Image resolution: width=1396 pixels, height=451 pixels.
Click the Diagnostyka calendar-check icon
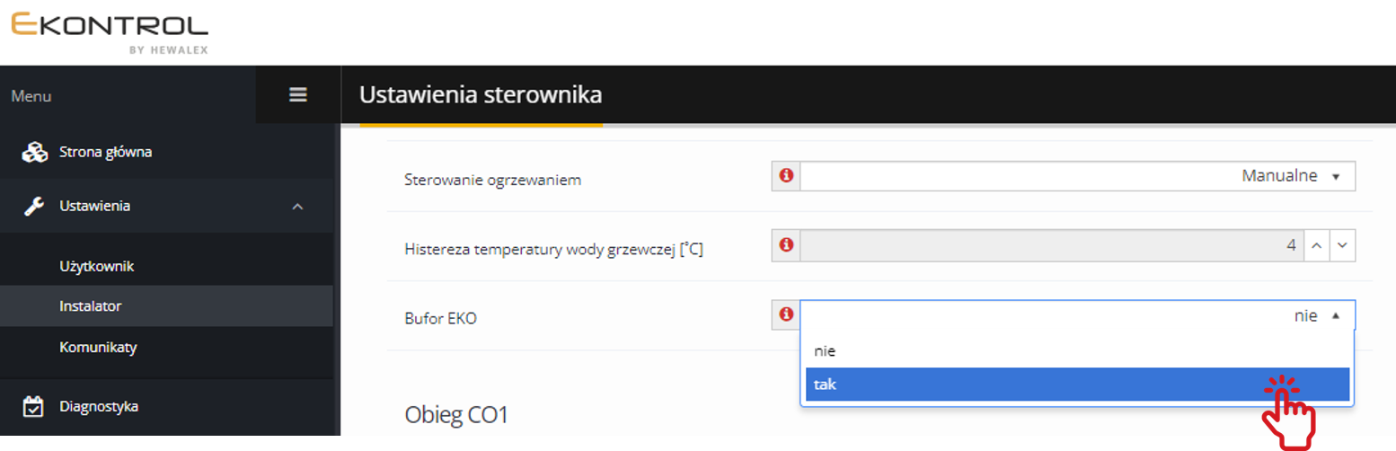[x=34, y=406]
